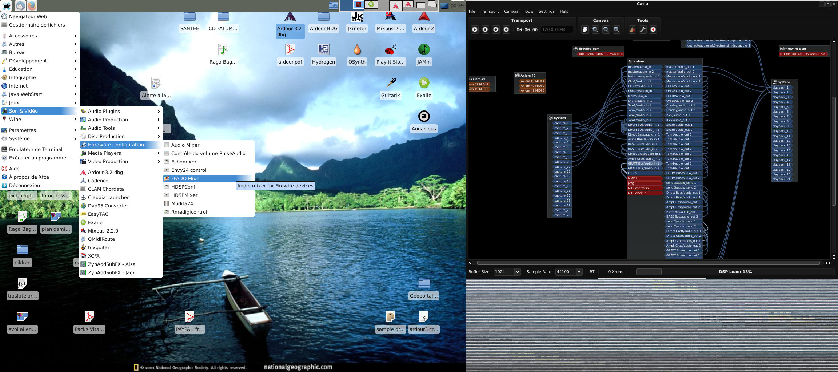Expand the Audio Tools submenu

coord(120,128)
